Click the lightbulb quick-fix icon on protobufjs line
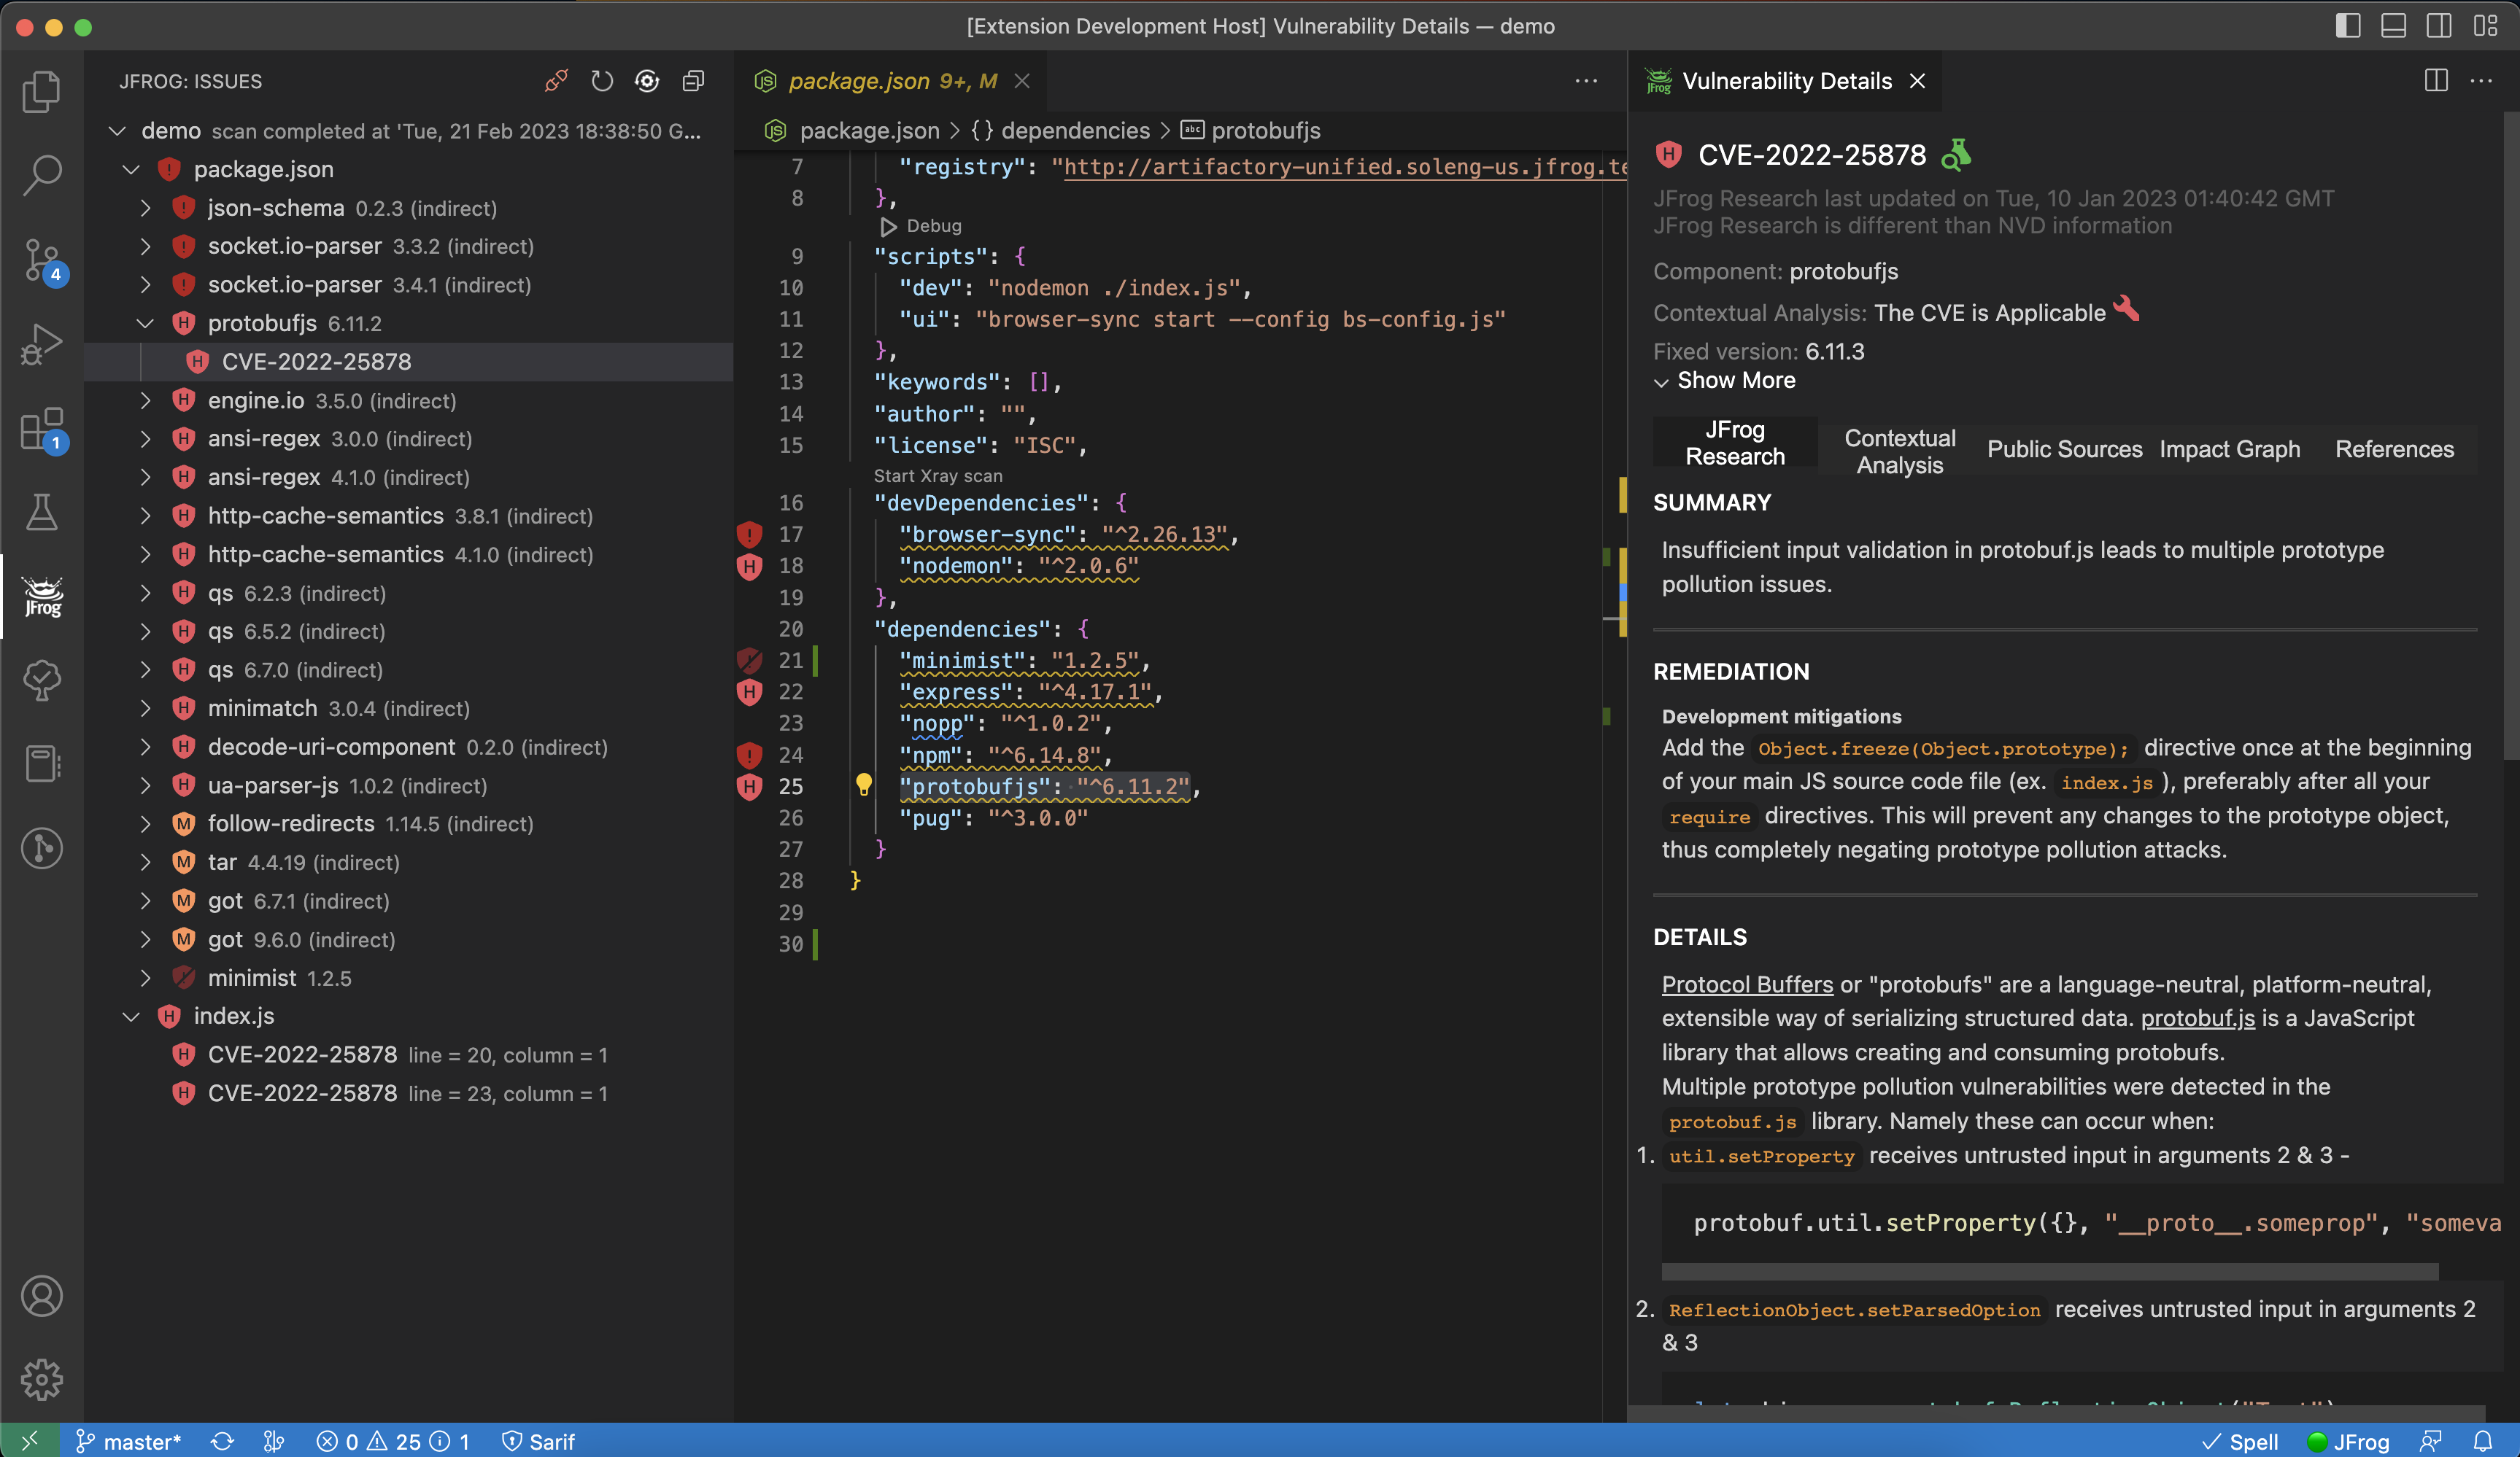2520x1457 pixels. [864, 785]
